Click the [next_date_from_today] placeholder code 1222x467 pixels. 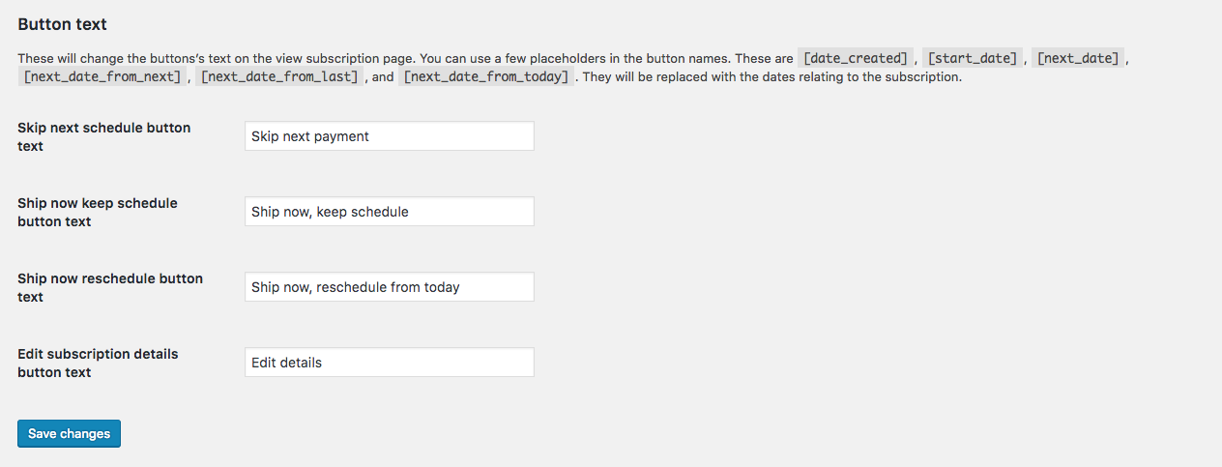point(486,76)
